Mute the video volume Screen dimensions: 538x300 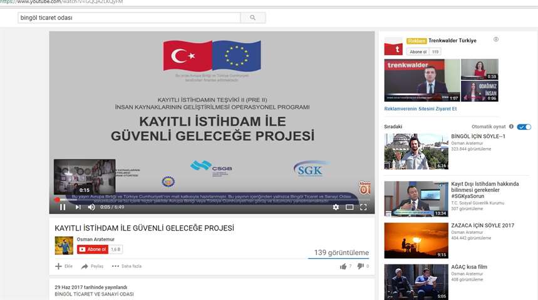click(91, 207)
